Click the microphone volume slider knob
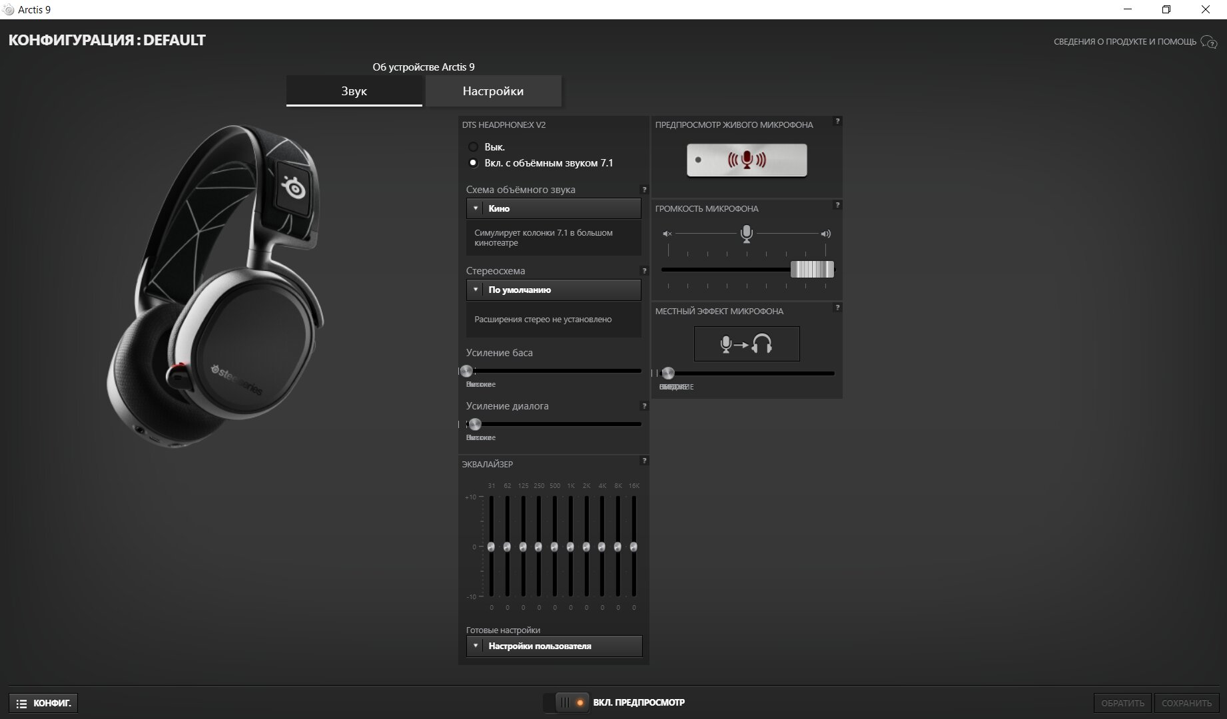Image resolution: width=1227 pixels, height=719 pixels. click(812, 269)
